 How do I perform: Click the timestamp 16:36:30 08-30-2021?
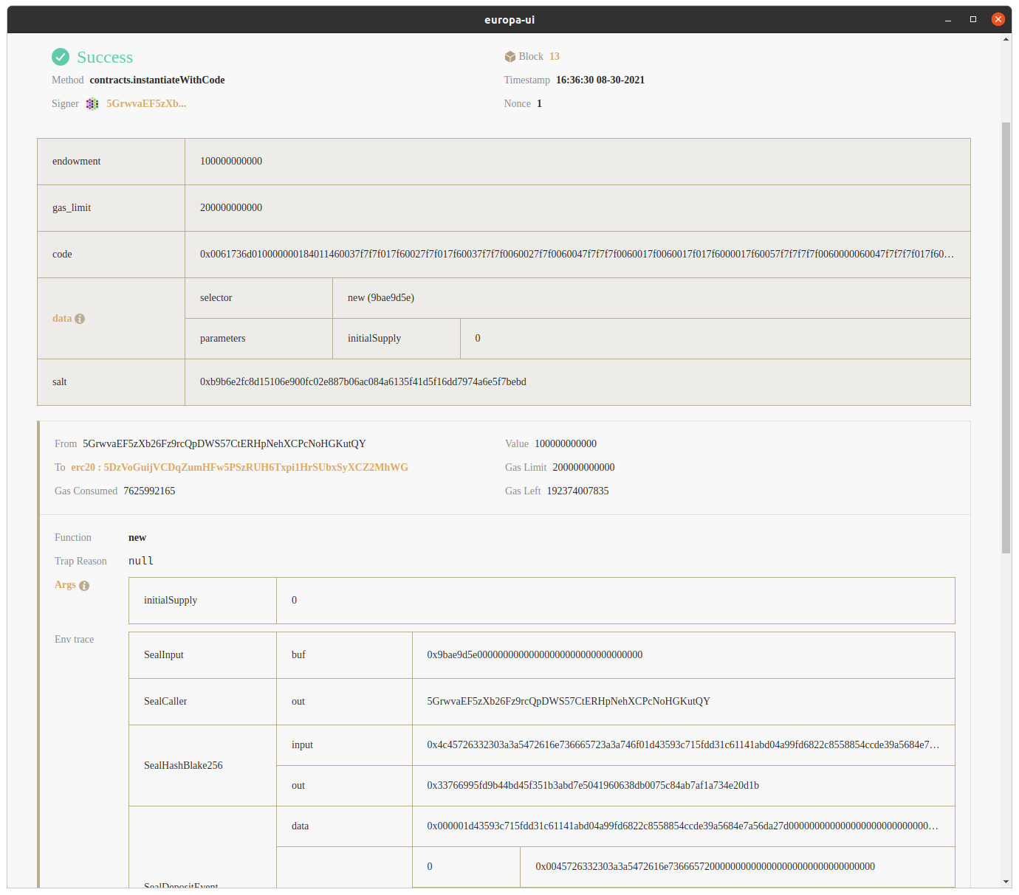click(x=600, y=80)
